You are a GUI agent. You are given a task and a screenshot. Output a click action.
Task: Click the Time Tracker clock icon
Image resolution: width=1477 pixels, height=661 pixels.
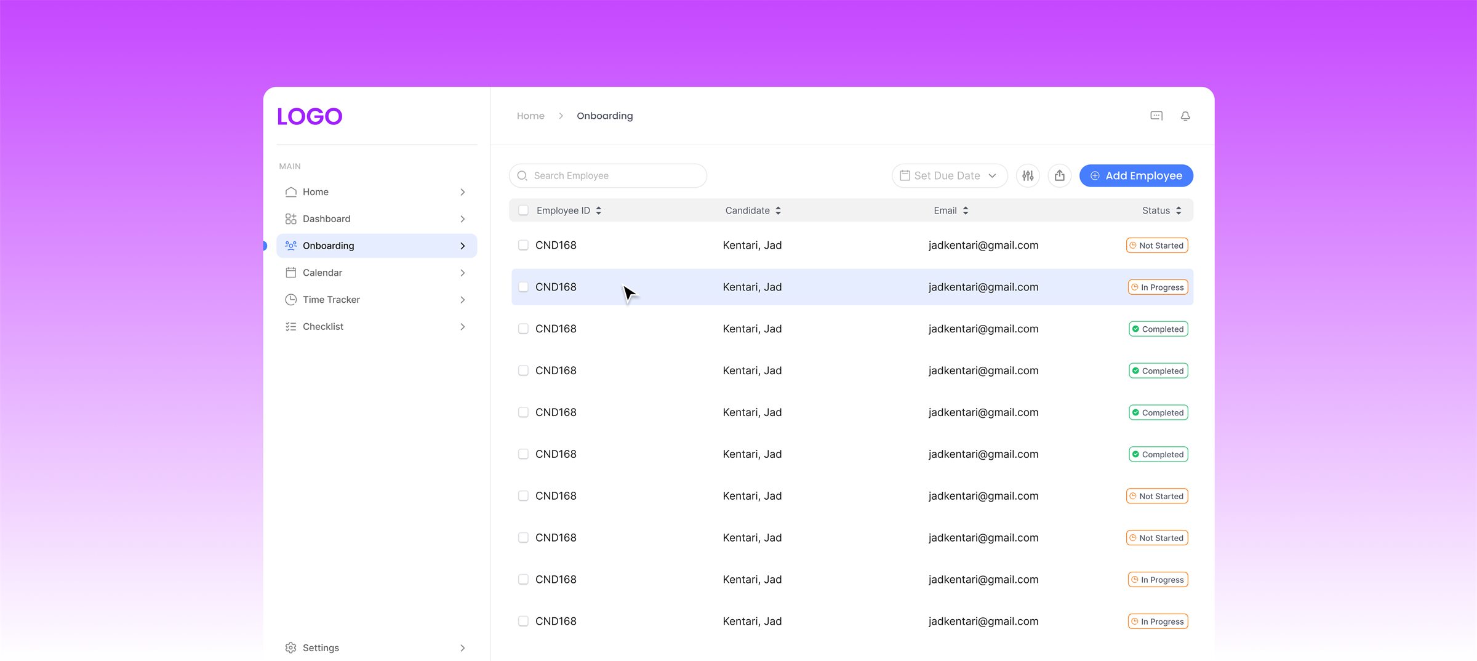pyautogui.click(x=291, y=300)
